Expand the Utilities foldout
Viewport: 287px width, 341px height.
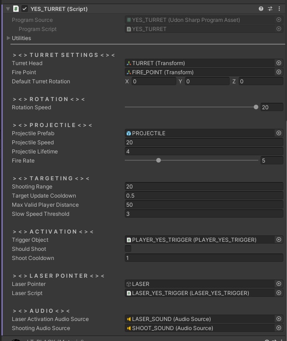[x=9, y=38]
